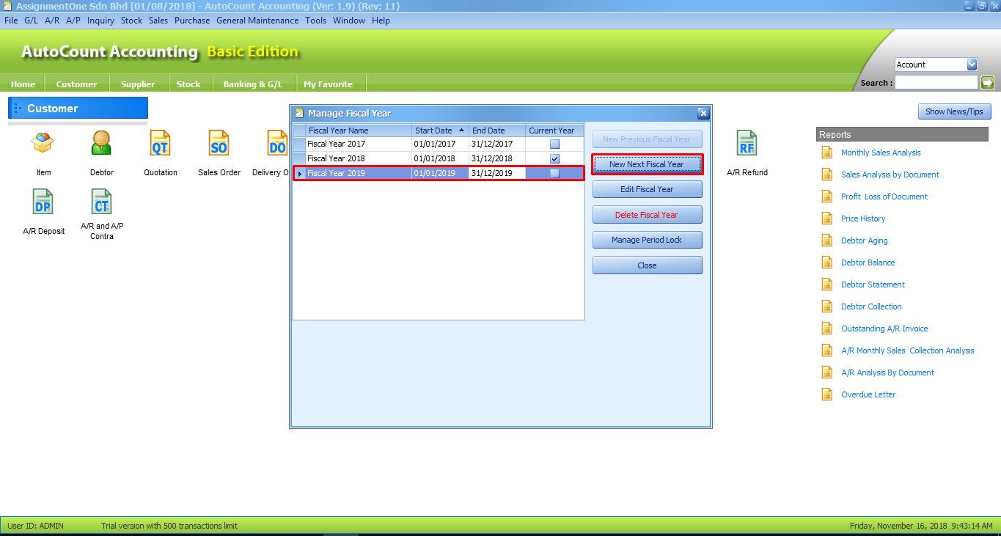Switch to the Banking & G/L tab
Screen dimensions: 1001x536
[253, 84]
